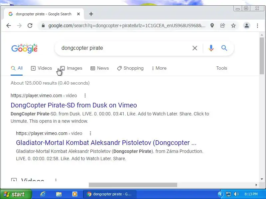Open the folder icon in quick launch
266x199 pixels.
coord(59,194)
